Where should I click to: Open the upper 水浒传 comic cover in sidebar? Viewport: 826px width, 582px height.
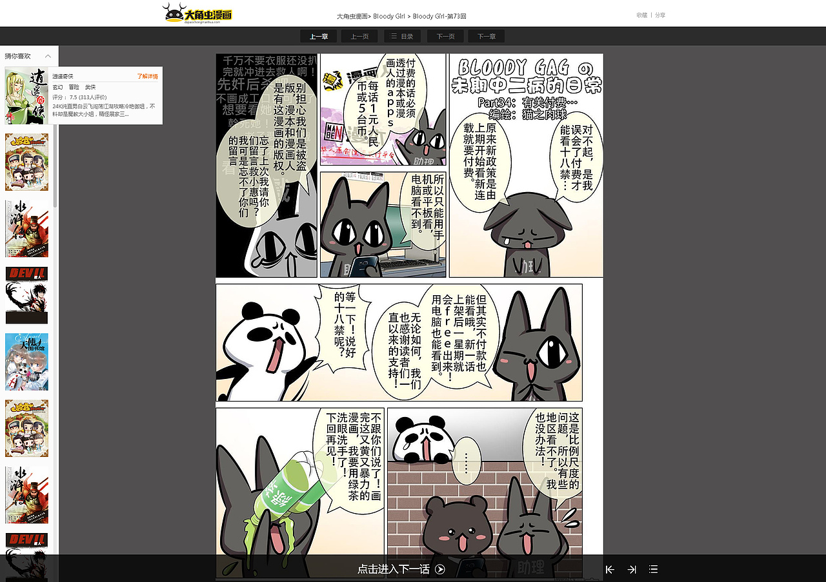pyautogui.click(x=26, y=229)
